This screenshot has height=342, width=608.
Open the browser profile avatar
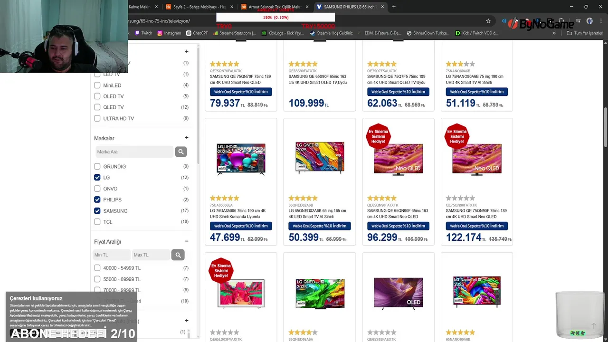click(589, 21)
